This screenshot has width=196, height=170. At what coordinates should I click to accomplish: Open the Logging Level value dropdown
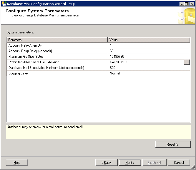click(x=149, y=73)
